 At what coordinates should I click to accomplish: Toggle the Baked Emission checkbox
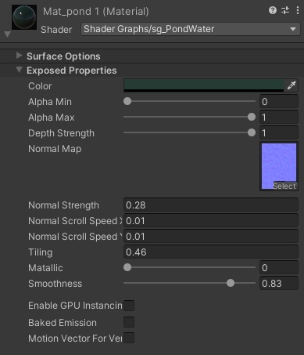coord(129,322)
